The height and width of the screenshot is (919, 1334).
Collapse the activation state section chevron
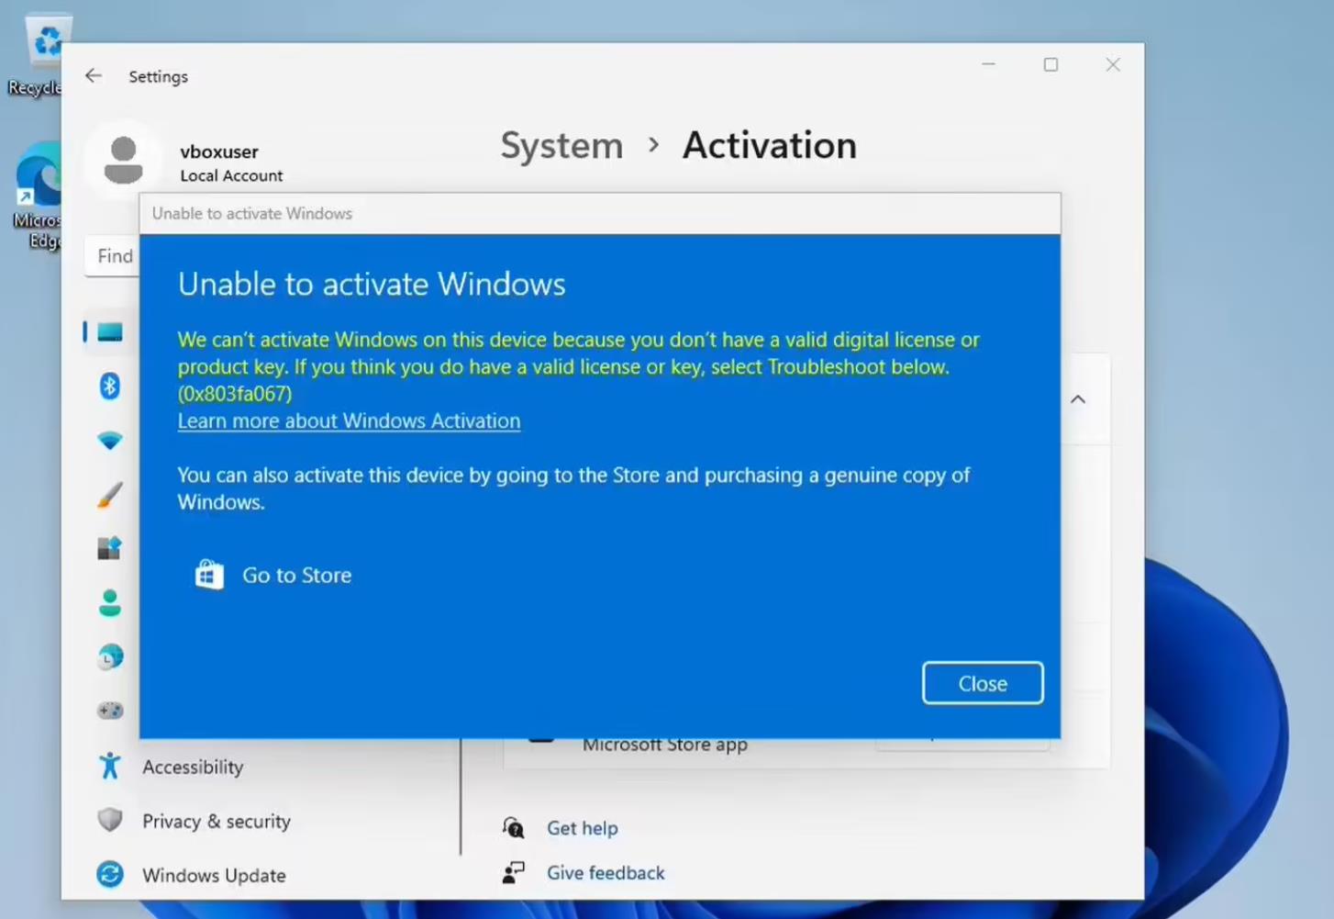1078,399
